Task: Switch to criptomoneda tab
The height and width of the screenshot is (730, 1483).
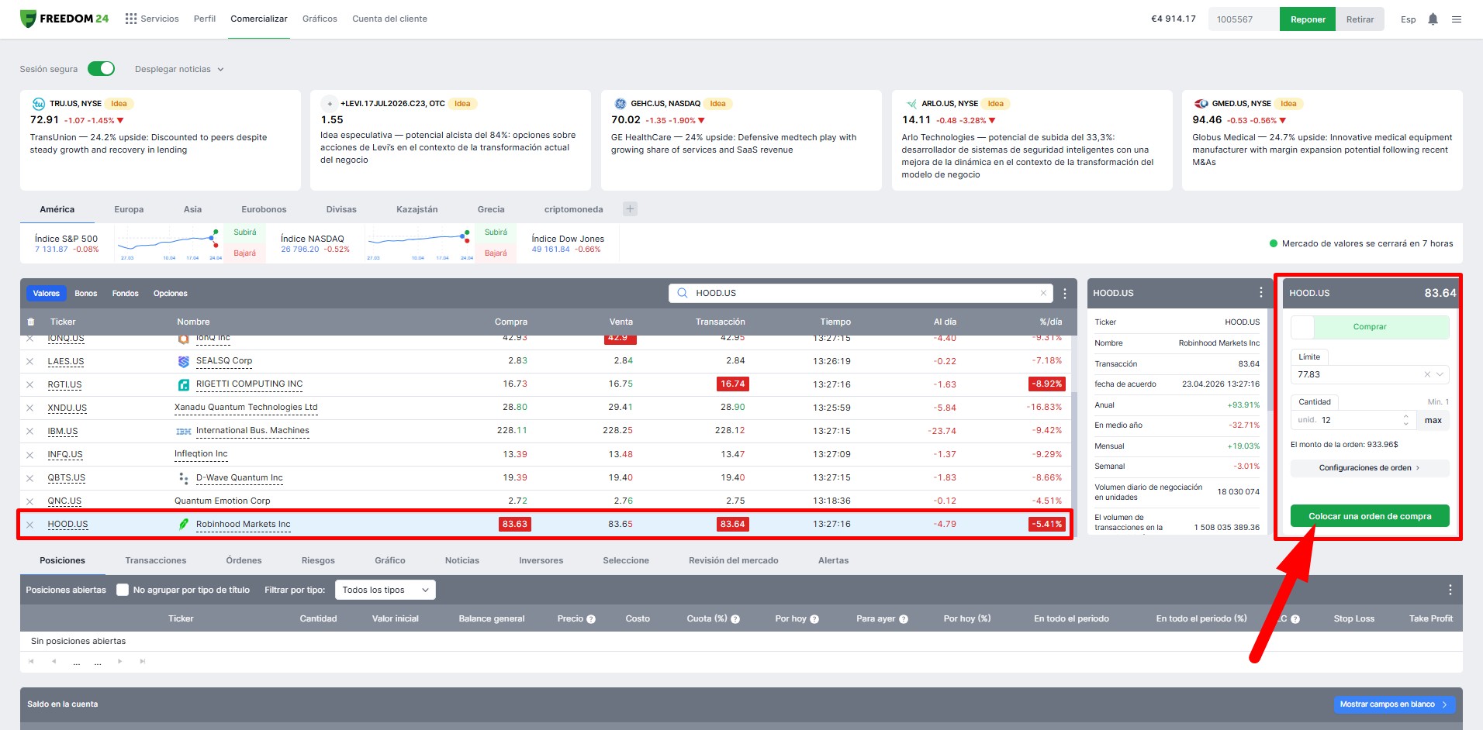Action: pyautogui.click(x=573, y=209)
